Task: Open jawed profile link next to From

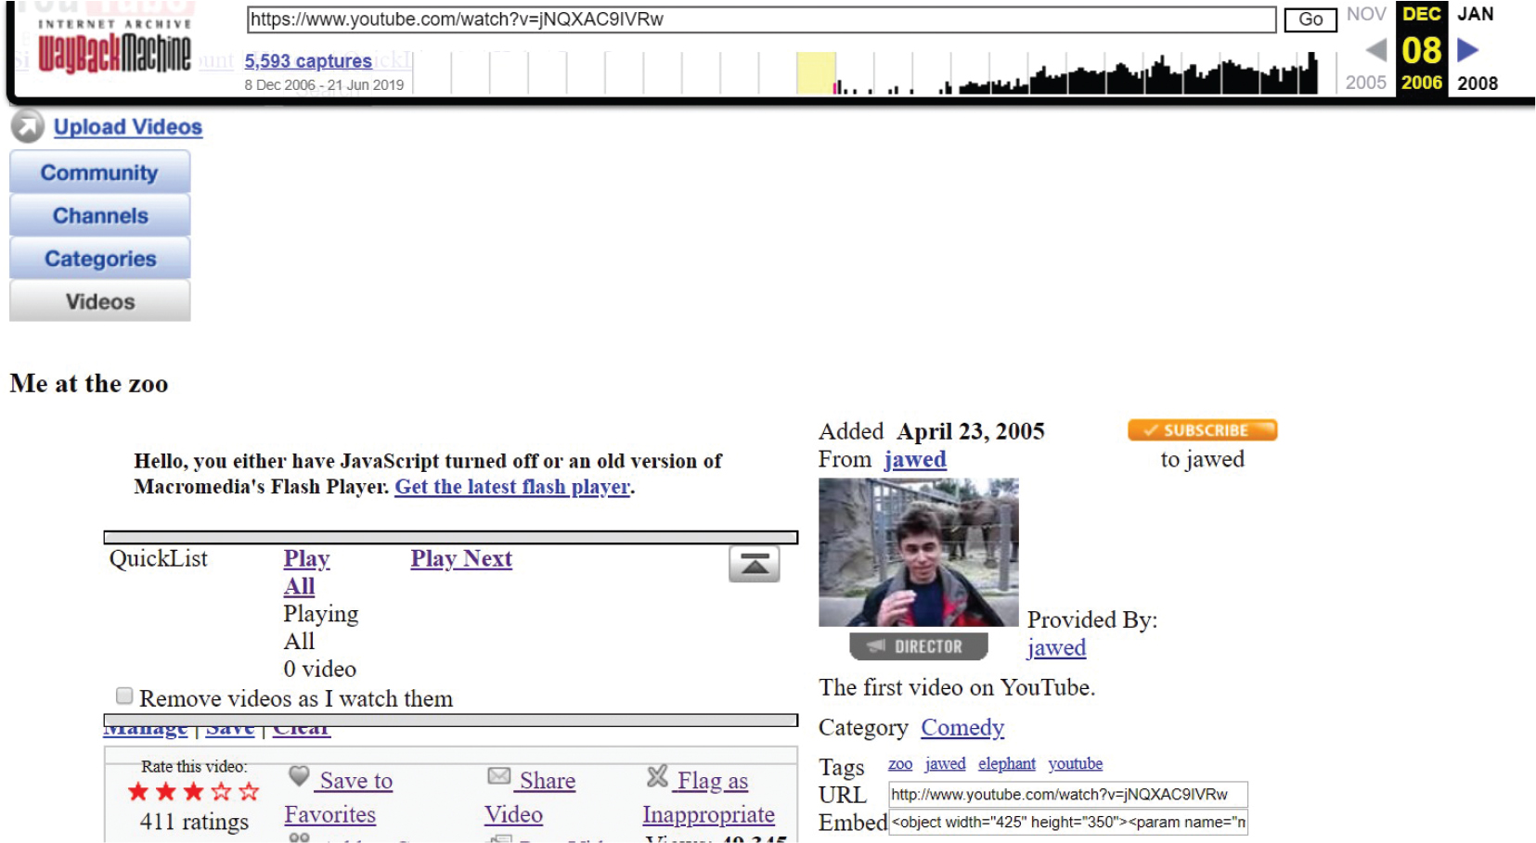Action: click(915, 459)
